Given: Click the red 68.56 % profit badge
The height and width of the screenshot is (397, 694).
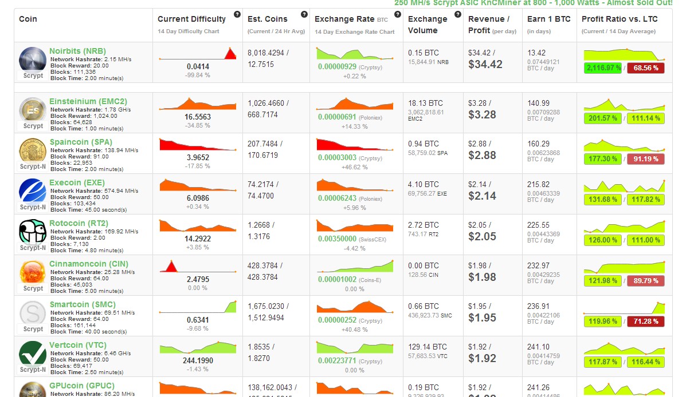Looking at the screenshot, I should [x=646, y=68].
